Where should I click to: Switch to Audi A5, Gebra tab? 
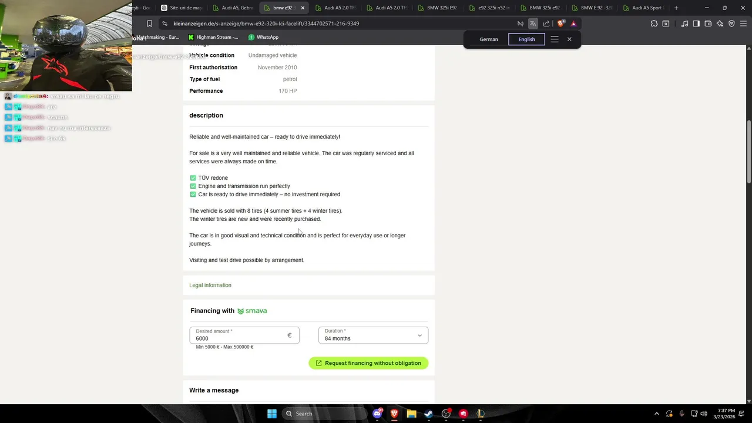click(x=233, y=8)
